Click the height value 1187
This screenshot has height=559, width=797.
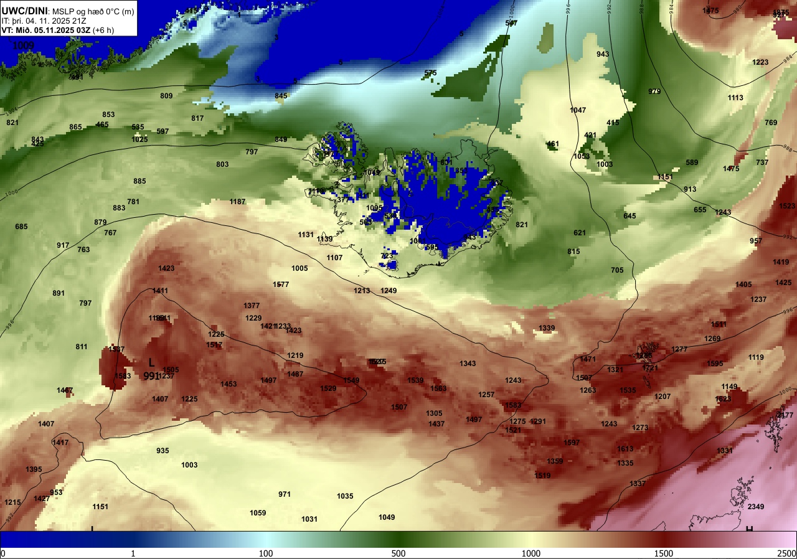point(237,202)
